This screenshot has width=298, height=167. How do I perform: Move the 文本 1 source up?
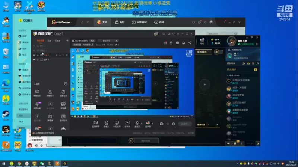click(60, 55)
